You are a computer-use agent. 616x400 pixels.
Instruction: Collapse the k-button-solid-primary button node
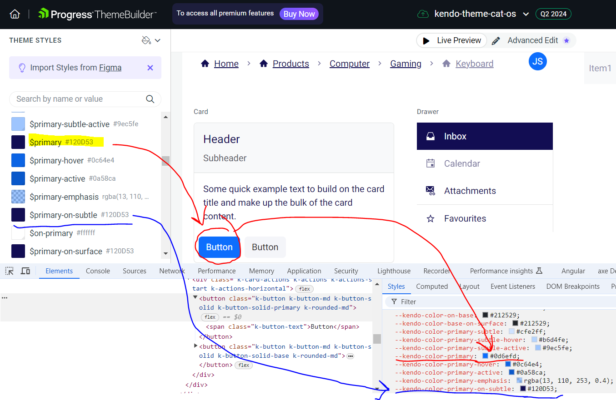point(195,297)
